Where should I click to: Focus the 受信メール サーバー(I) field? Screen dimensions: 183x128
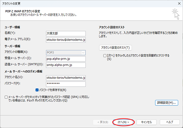(x=66, y=59)
